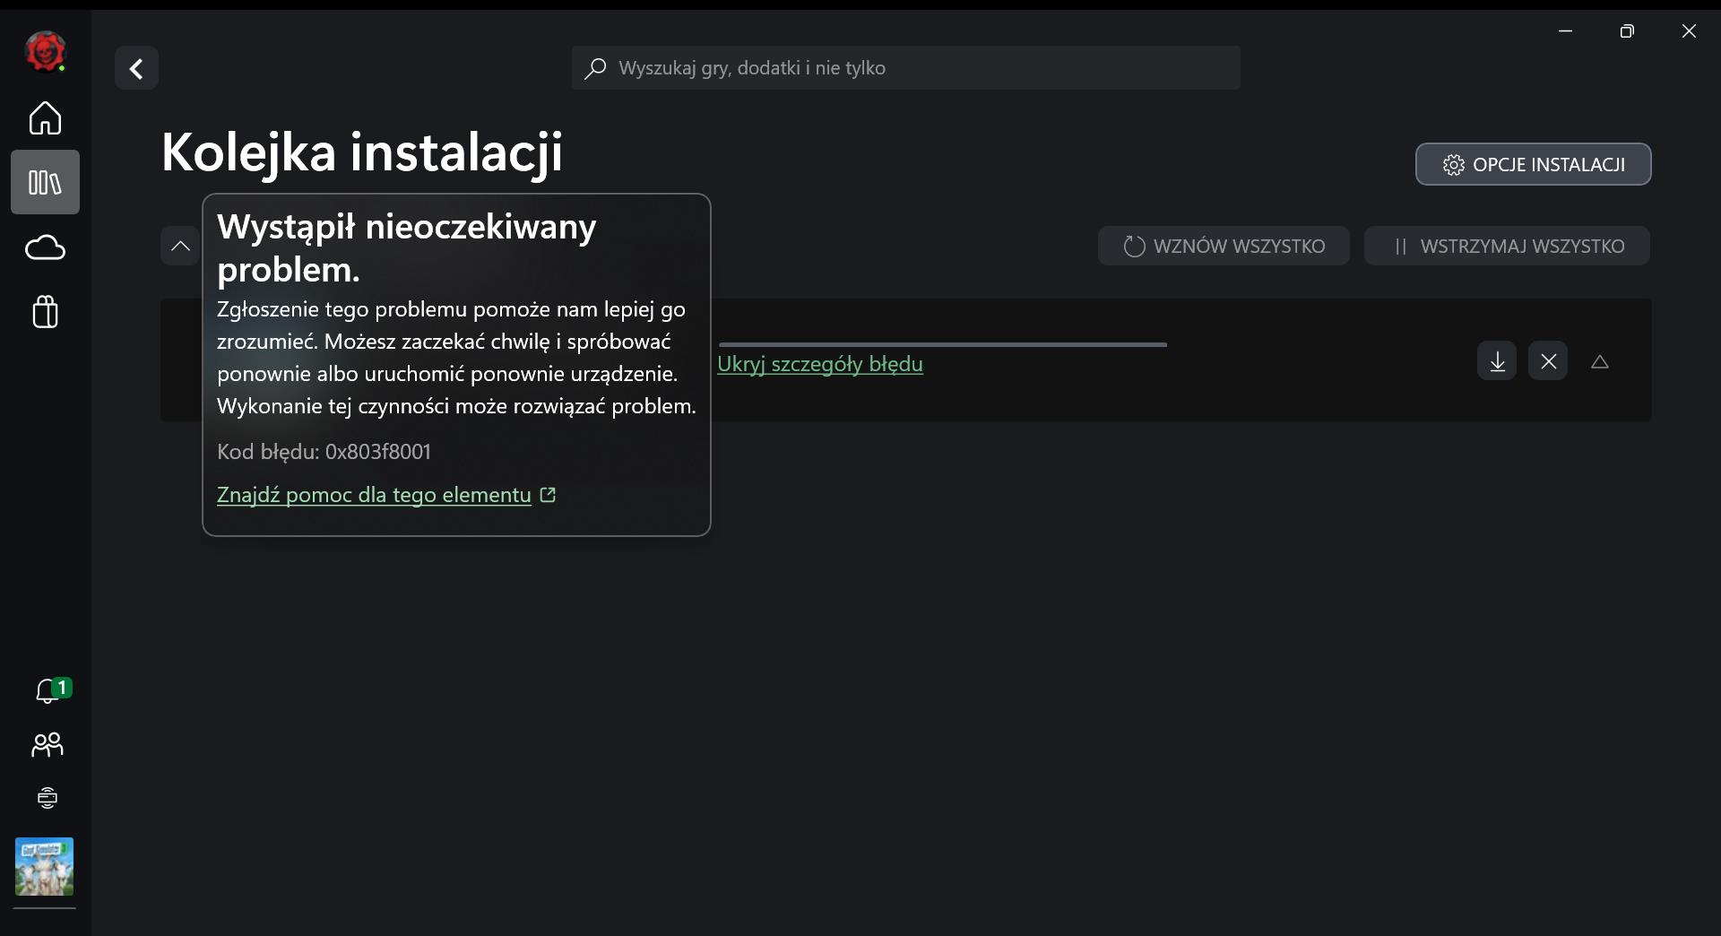Open the Friends and social panel

pos(47,744)
